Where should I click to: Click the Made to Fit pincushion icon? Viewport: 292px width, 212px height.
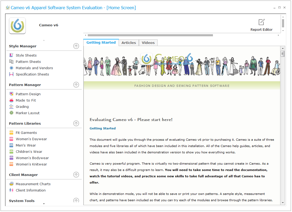11,100
